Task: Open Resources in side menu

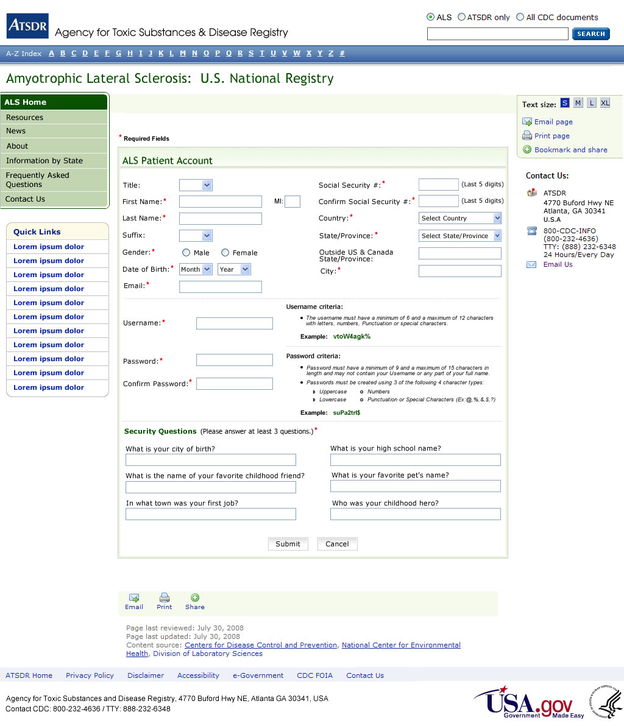Action: (x=54, y=118)
